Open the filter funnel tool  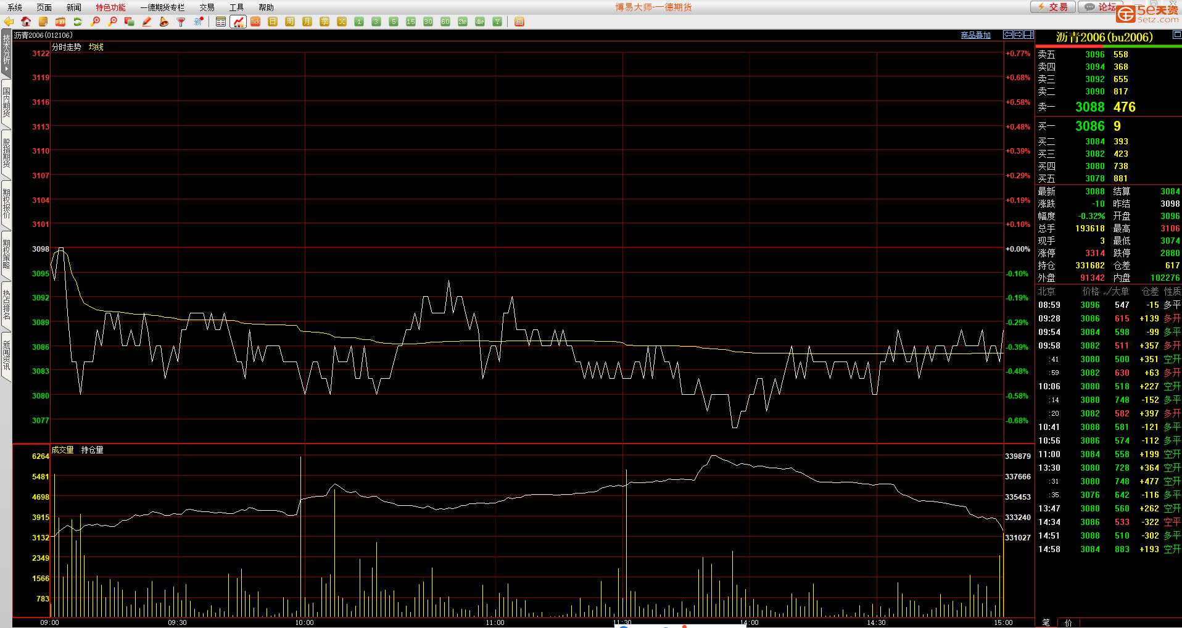coord(181,22)
